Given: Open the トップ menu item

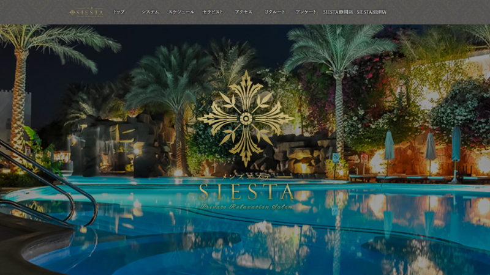Looking at the screenshot, I should [119, 12].
